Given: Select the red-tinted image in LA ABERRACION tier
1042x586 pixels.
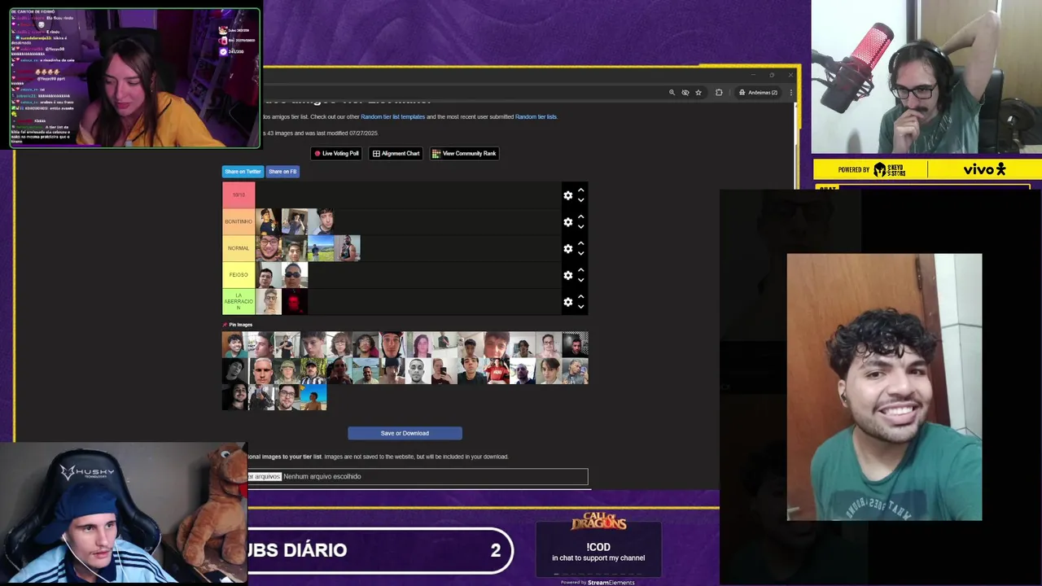Looking at the screenshot, I should [x=295, y=302].
